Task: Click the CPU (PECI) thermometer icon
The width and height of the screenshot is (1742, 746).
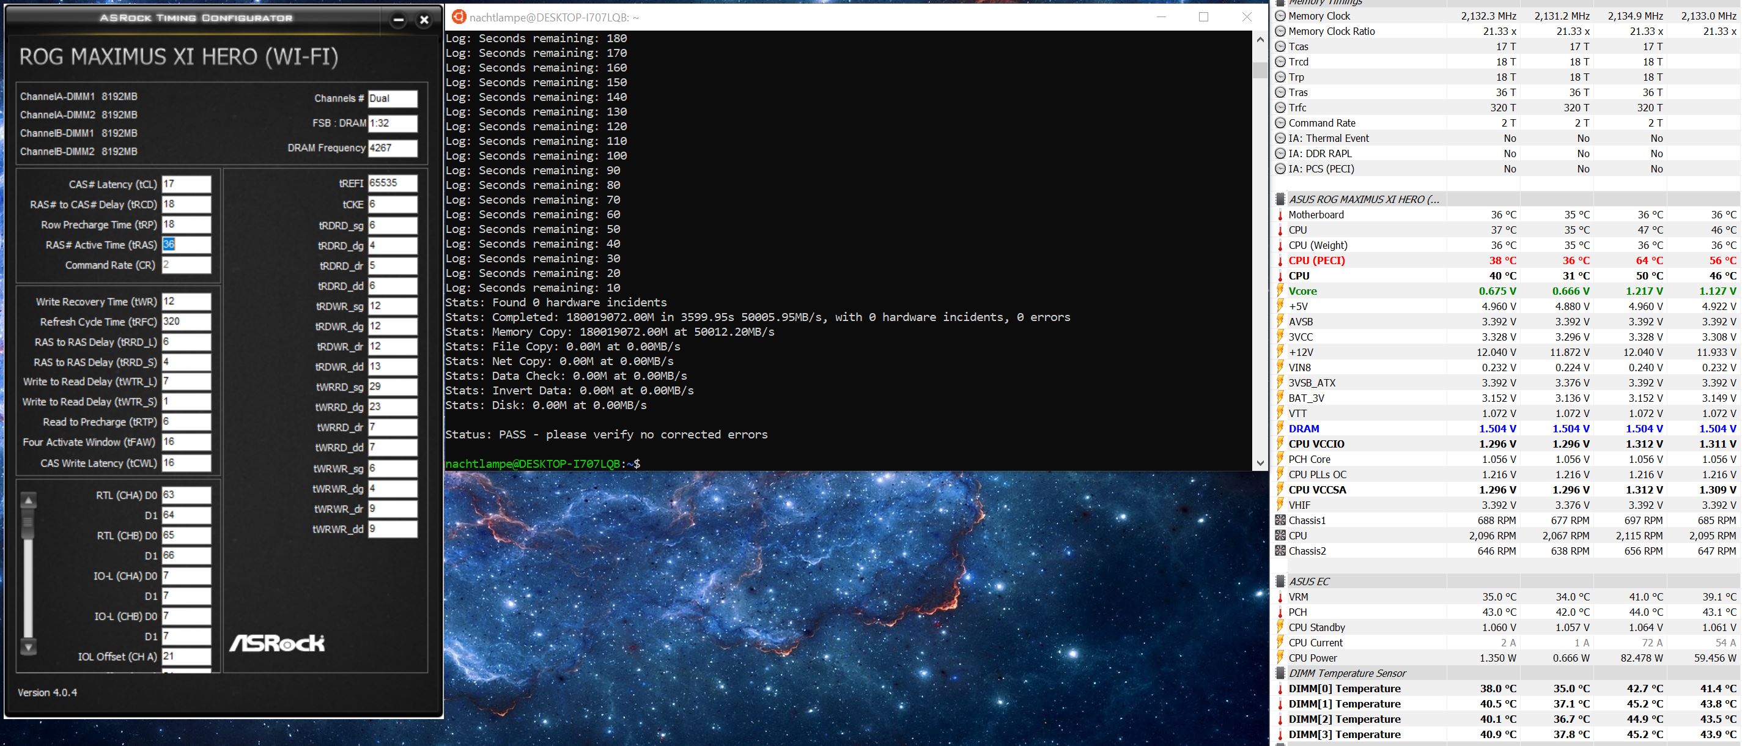Action: point(1280,261)
